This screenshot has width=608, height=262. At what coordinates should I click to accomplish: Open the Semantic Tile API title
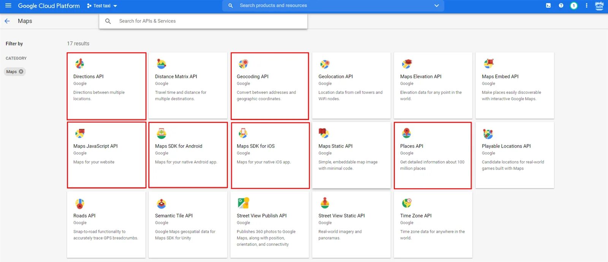coord(174,215)
